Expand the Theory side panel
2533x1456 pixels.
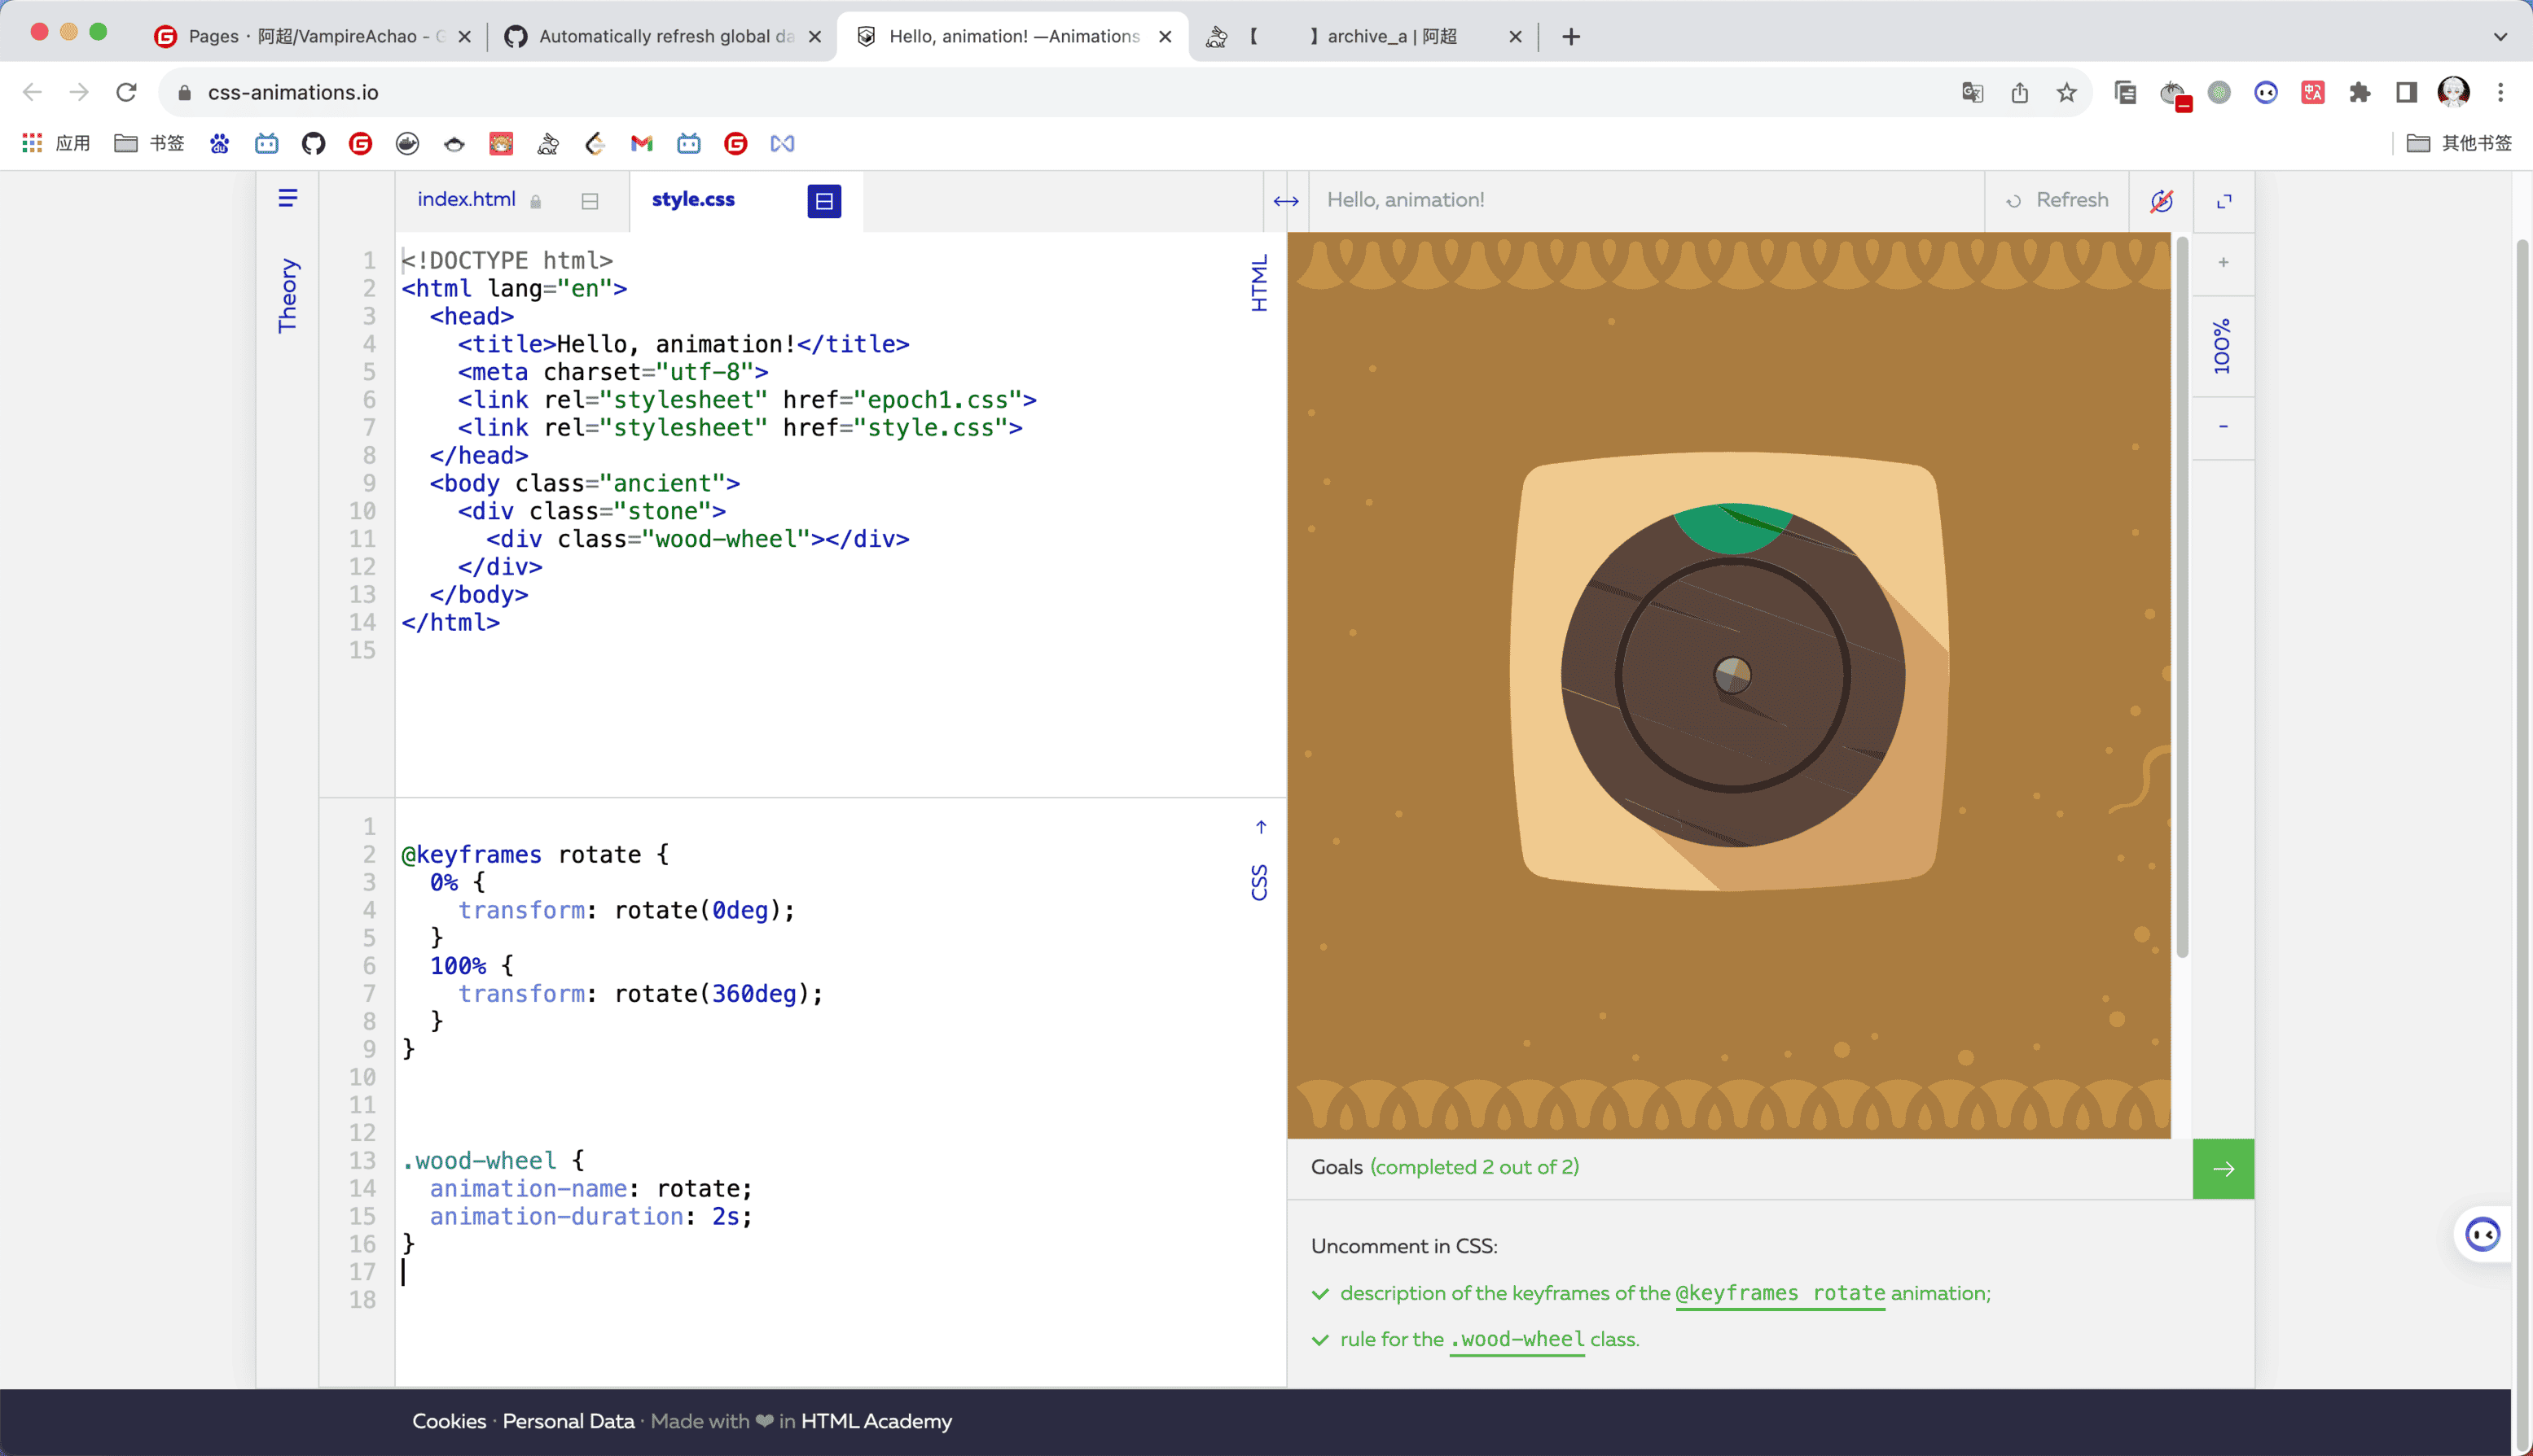(288, 295)
